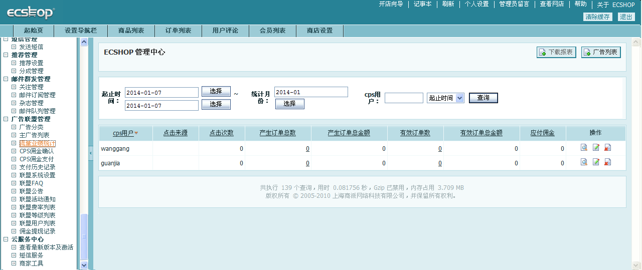Click the cps用户 text input field

point(404,98)
